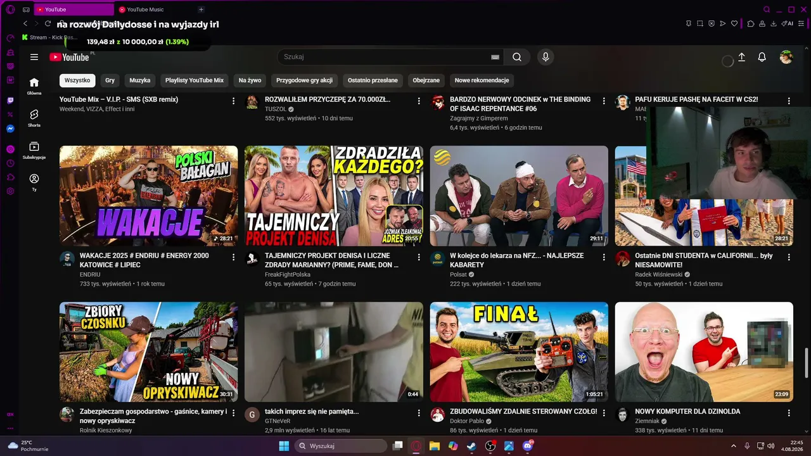The width and height of the screenshot is (811, 456).
Task: Open OBS Studio from the taskbar
Action: point(490,446)
